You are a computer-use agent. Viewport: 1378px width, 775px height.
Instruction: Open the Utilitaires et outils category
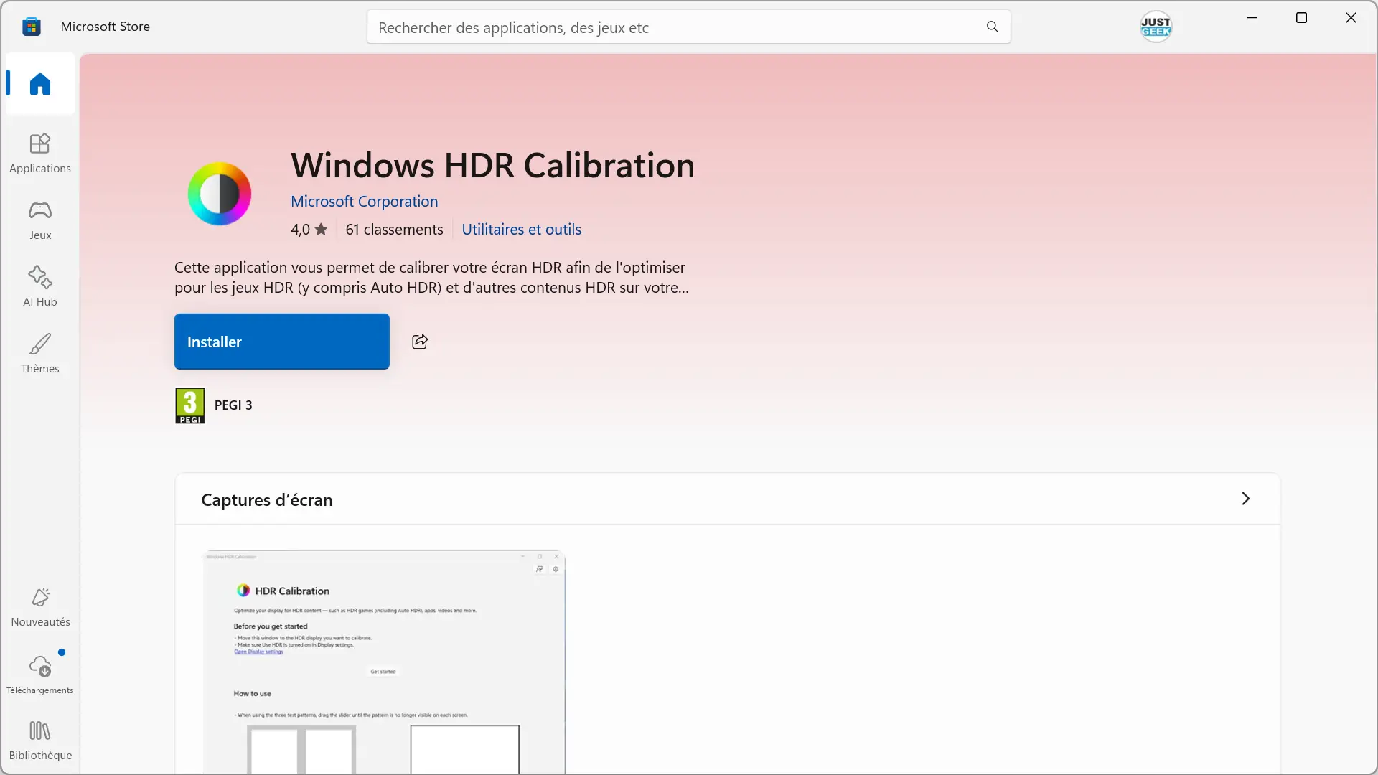pyautogui.click(x=521, y=229)
